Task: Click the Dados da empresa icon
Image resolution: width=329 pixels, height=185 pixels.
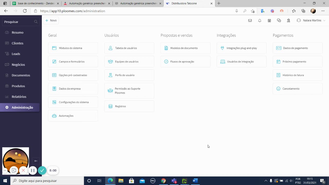Action: pyautogui.click(x=54, y=89)
